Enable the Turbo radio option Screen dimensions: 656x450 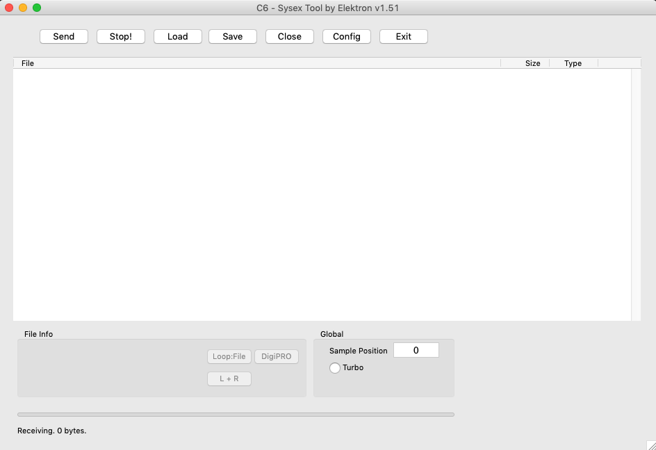335,368
